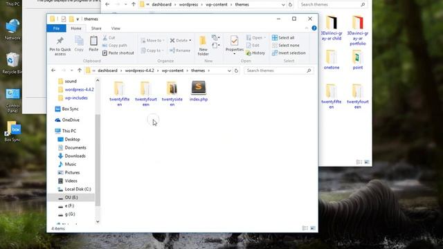The height and width of the screenshot is (249, 443).
Task: Click the Search themes field in front window
Action: click(279, 71)
